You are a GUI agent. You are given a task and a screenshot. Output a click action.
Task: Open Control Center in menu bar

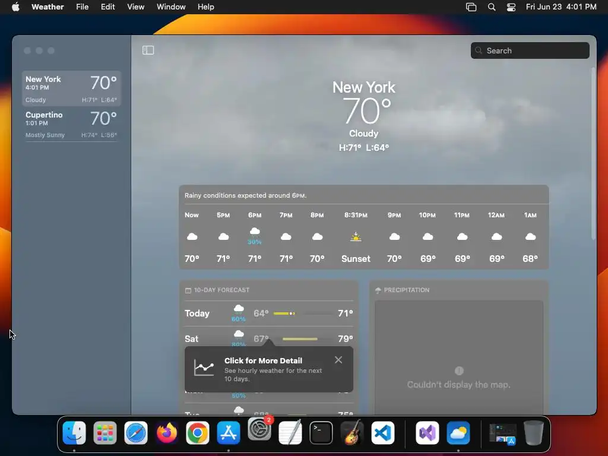(x=511, y=7)
